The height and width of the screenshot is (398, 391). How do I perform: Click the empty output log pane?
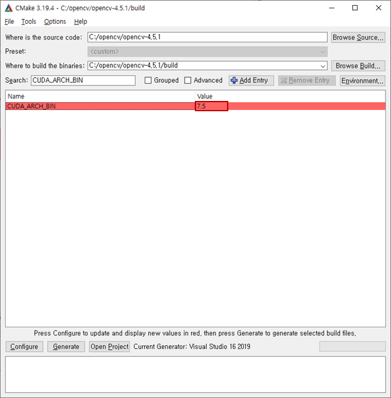[x=195, y=374]
